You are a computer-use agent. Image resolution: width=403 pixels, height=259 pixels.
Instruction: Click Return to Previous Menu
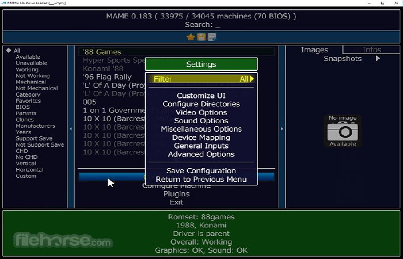pos(201,179)
